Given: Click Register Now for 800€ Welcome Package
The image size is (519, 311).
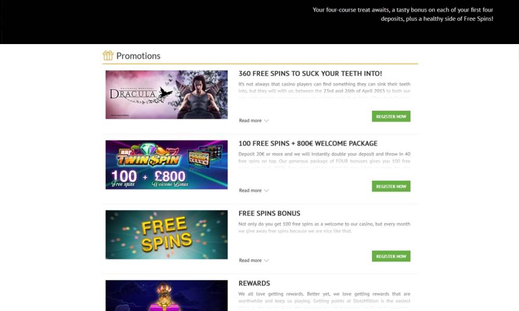Looking at the screenshot, I should [x=391, y=187].
